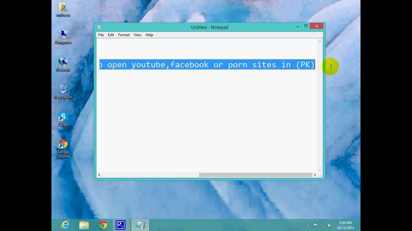Click the vertical scrollbar up arrow

click(320, 41)
